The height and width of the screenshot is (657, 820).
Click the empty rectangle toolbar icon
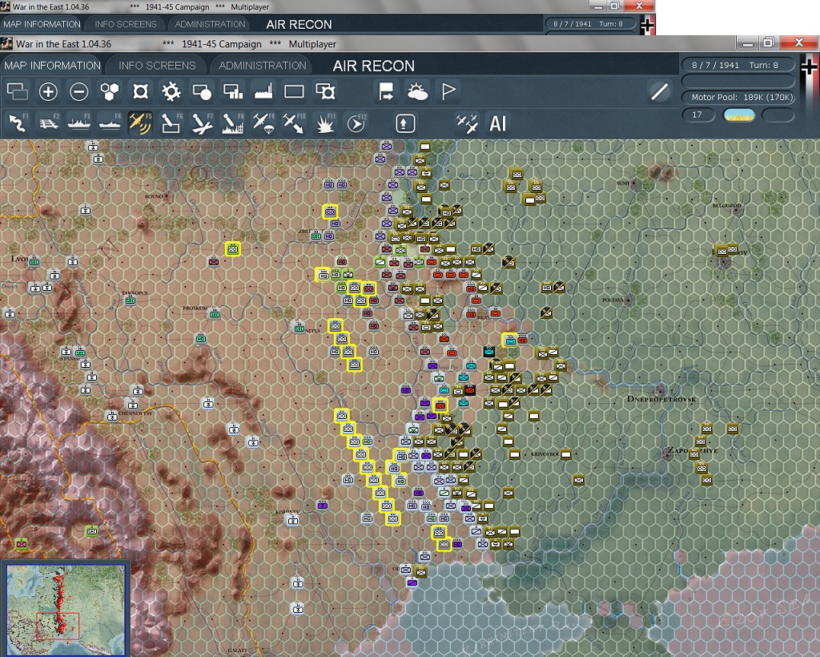click(x=294, y=91)
